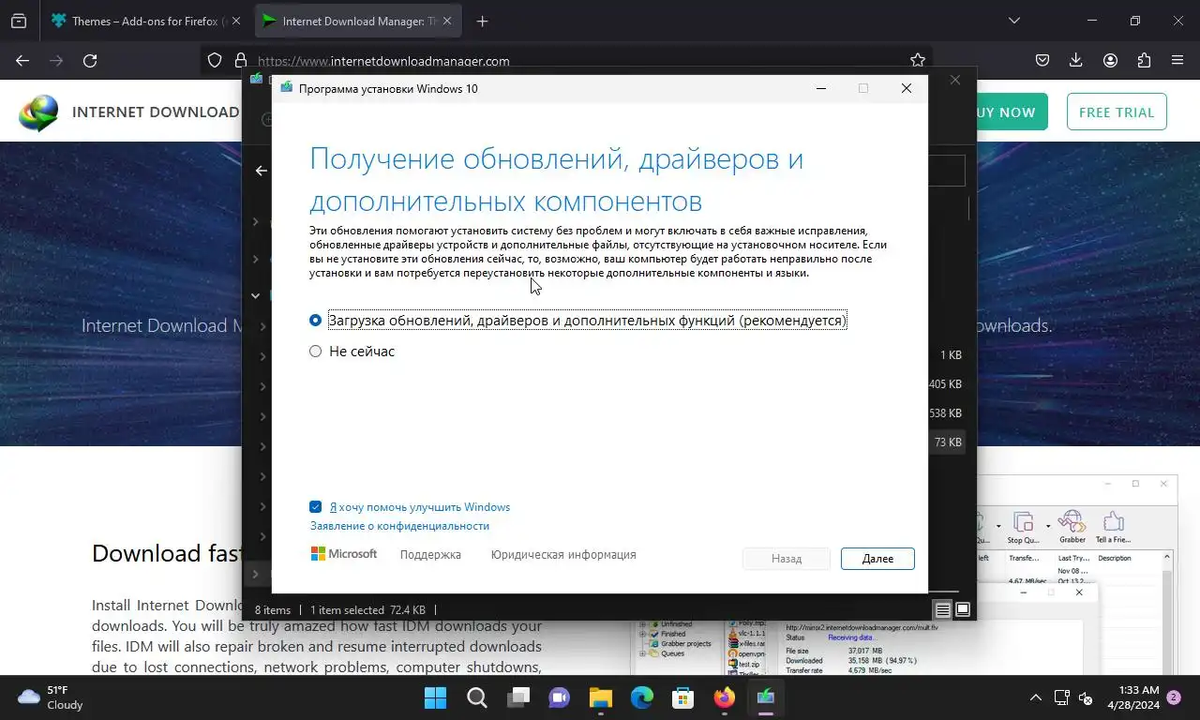
Task: Uncheck "Я хочу помочь улучшить Windows"
Action: pyautogui.click(x=316, y=507)
